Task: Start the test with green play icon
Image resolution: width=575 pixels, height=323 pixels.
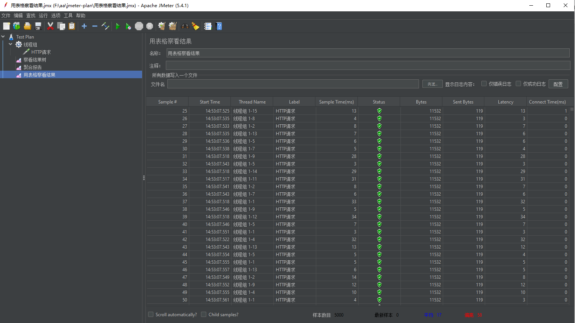Action: pyautogui.click(x=118, y=26)
